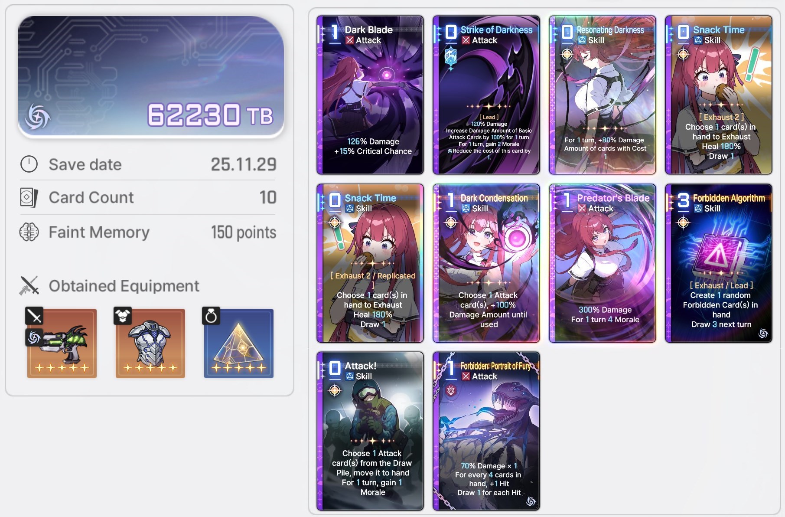
Task: Open the Dark Condensation skill card
Action: click(x=486, y=263)
